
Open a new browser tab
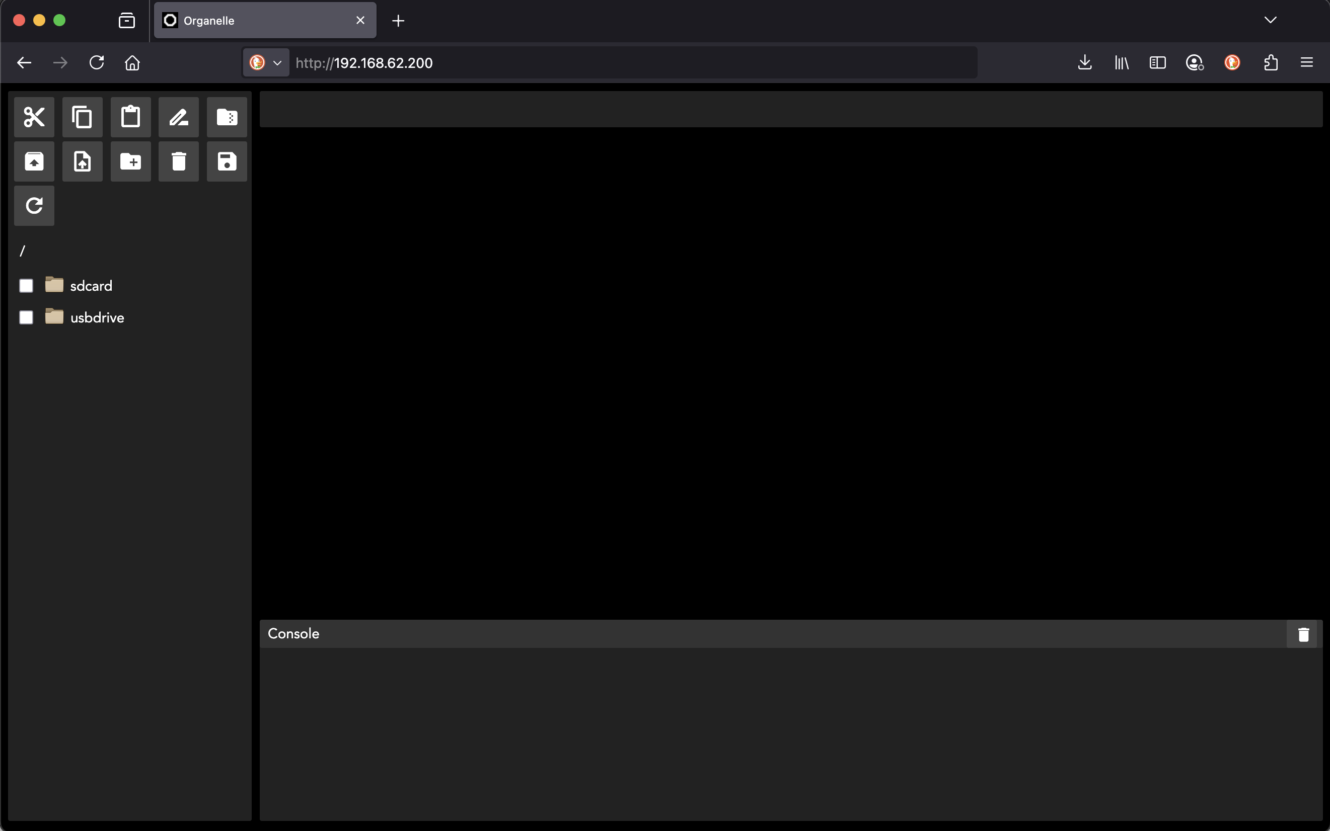pos(398,21)
